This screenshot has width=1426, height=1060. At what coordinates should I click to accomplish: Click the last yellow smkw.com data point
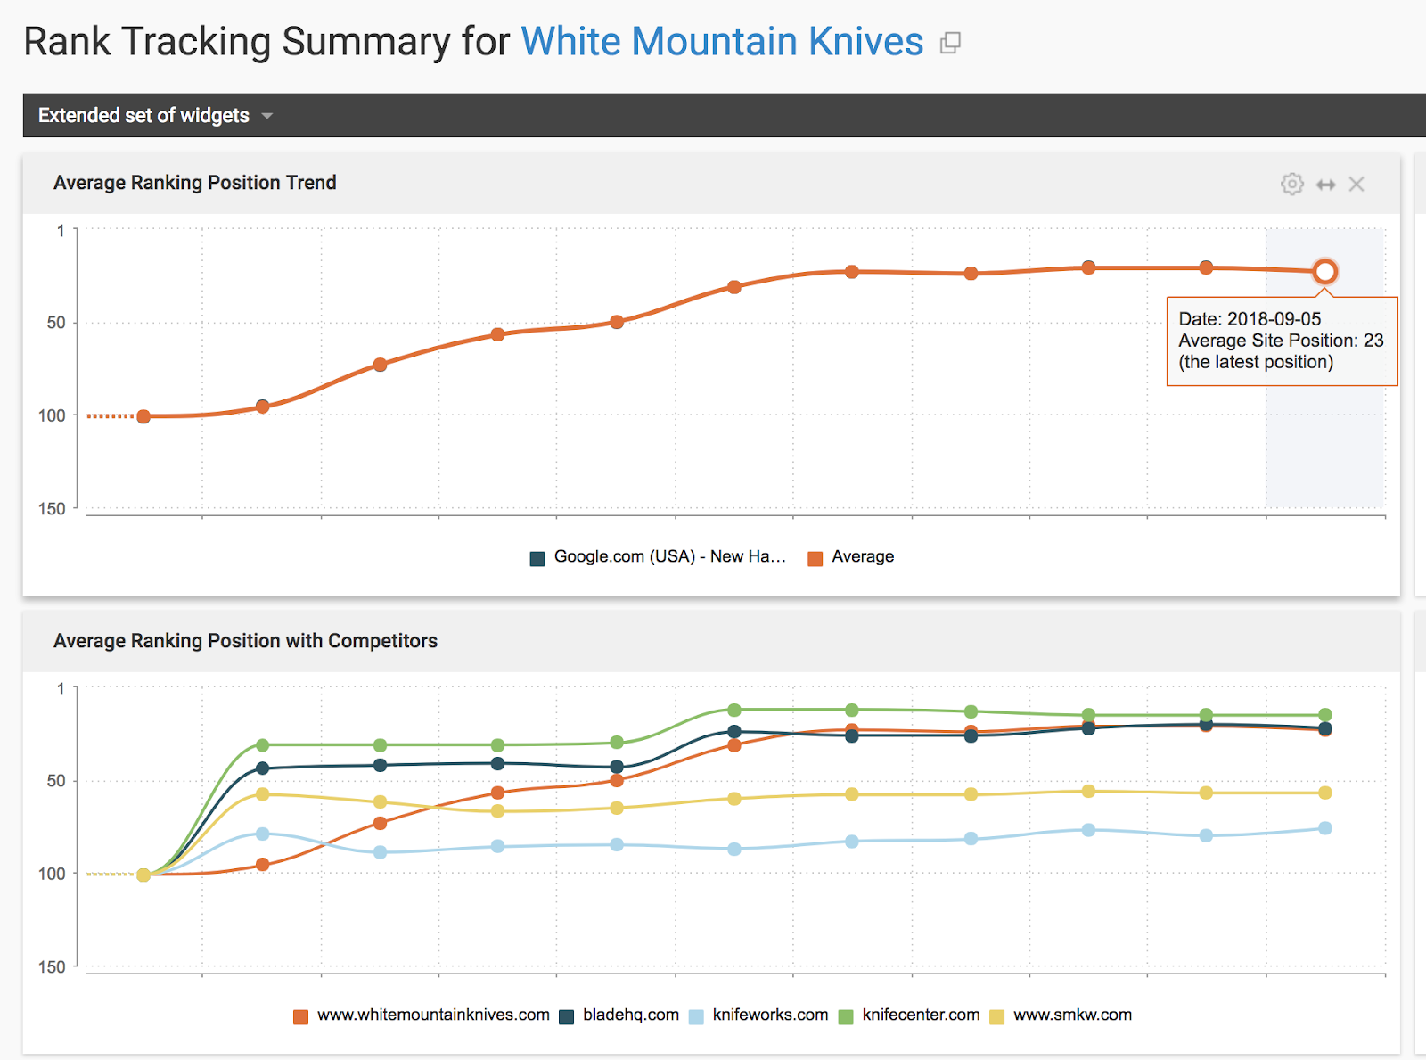[x=1325, y=793]
